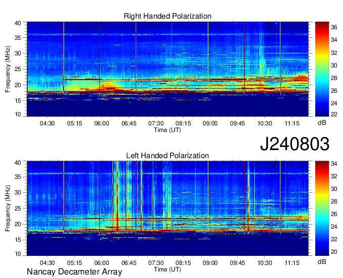The image size is (343, 278).
Task: Click the 40 MHz tick of right-handed plot
Action: 18,23
